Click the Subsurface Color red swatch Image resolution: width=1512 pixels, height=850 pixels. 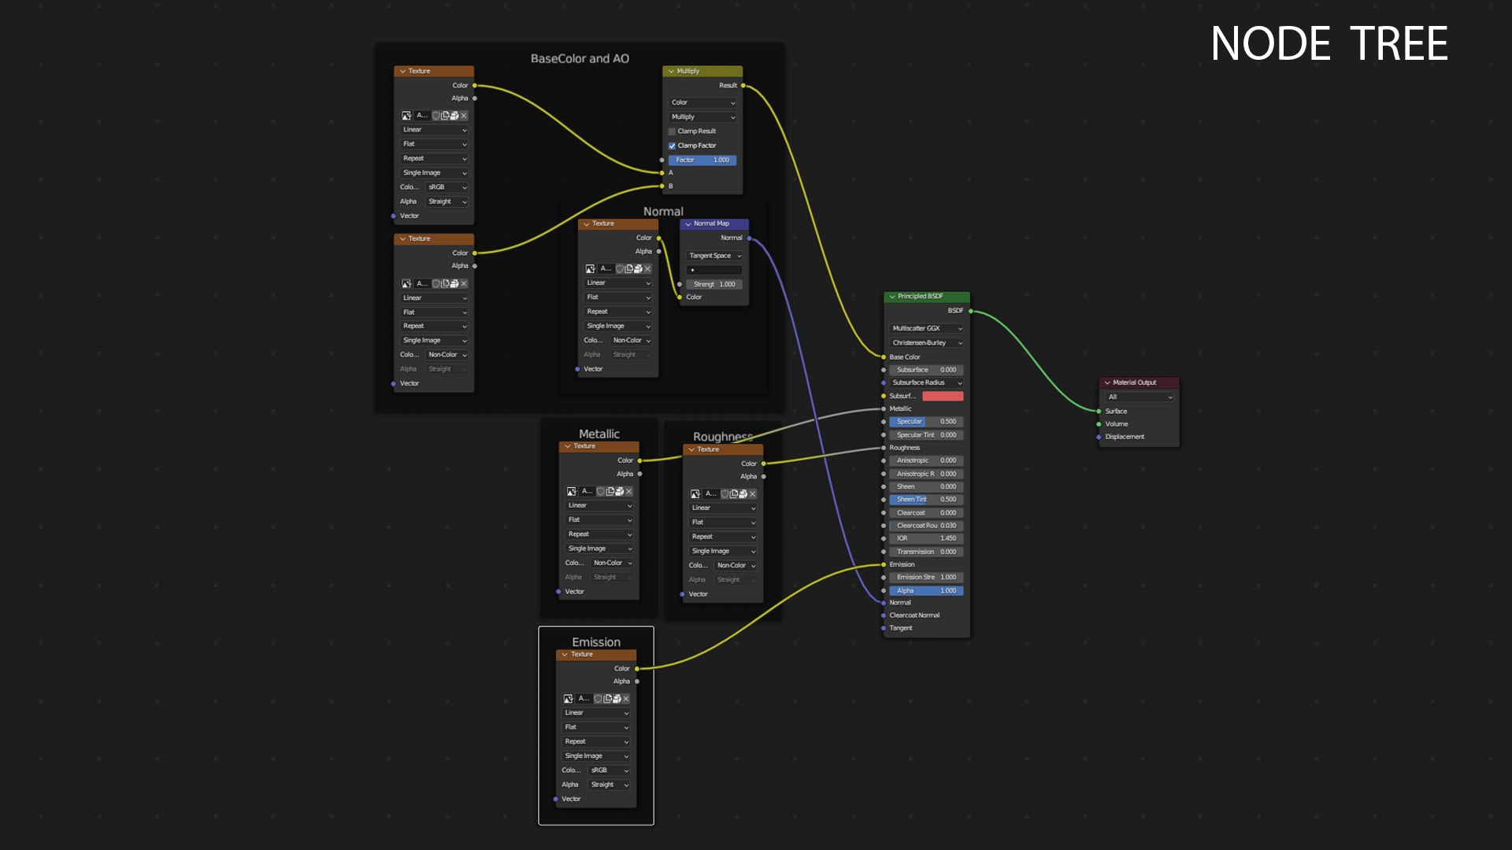tap(943, 397)
